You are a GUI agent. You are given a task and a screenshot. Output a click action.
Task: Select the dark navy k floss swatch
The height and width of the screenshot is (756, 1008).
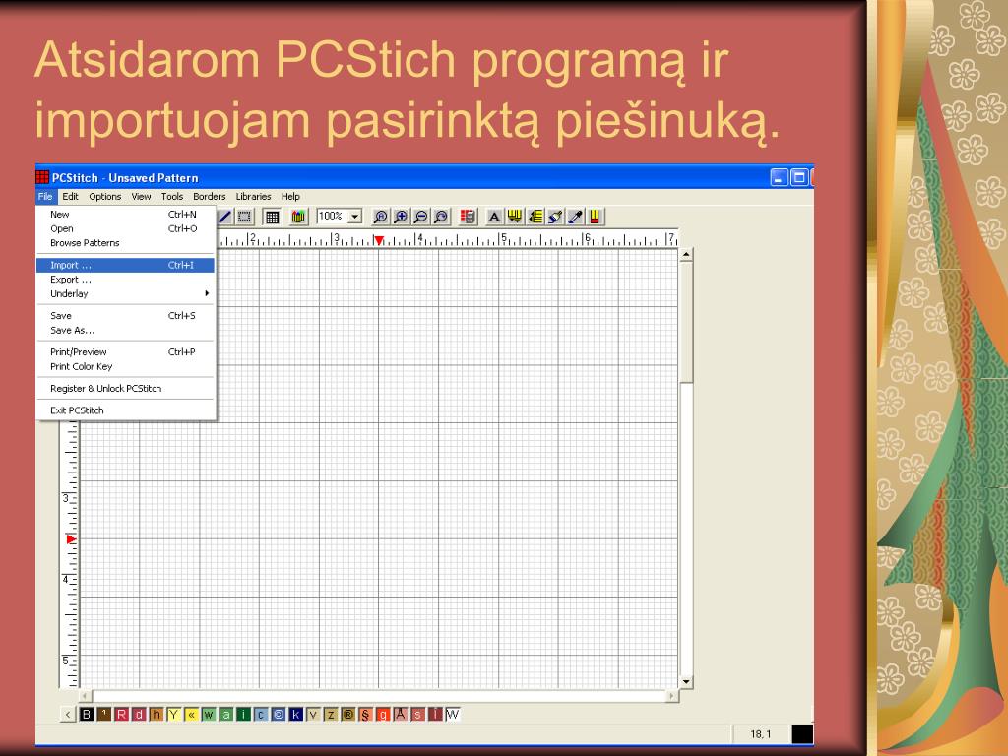tap(295, 715)
